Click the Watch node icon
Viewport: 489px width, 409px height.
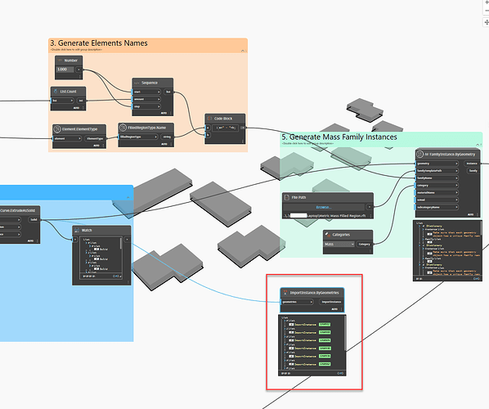click(77, 230)
